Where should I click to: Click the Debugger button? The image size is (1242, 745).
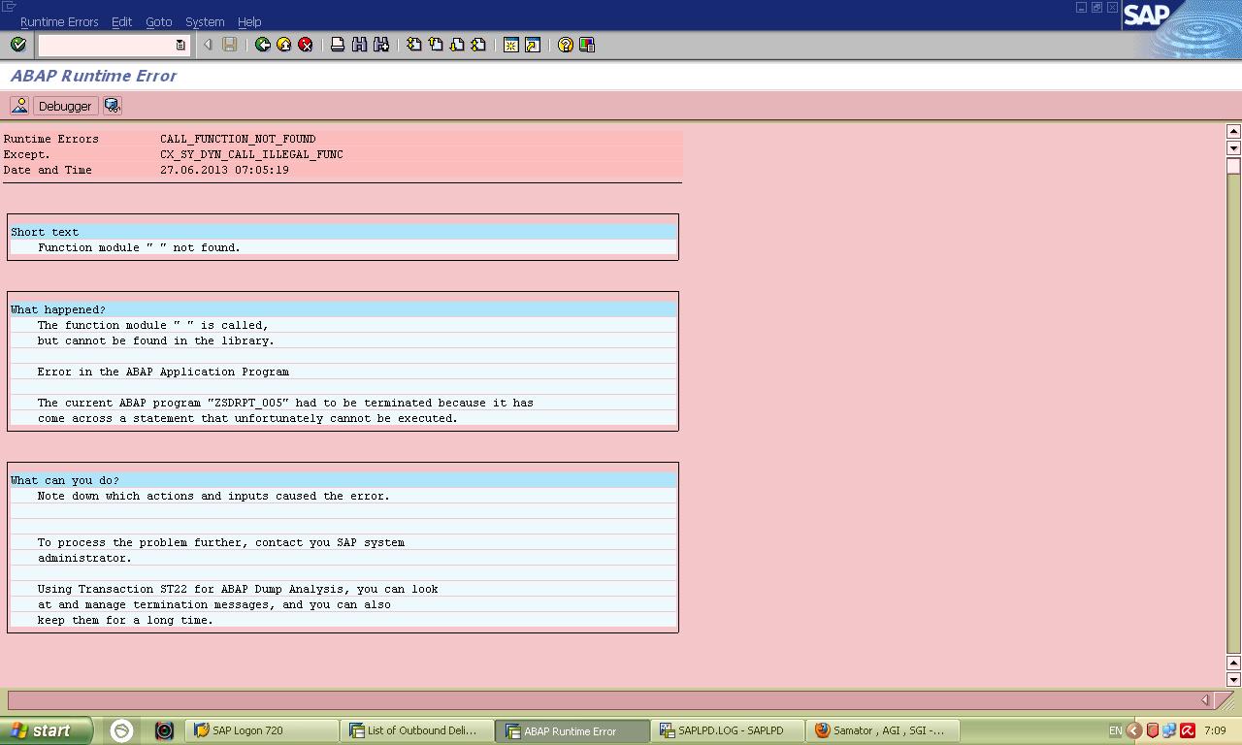pyautogui.click(x=65, y=106)
